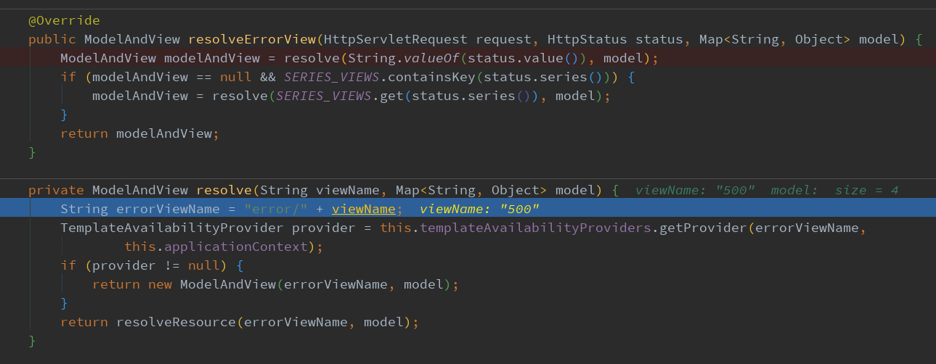Select the resolveErrorView method name
This screenshot has width=936, height=364.
tap(253, 39)
